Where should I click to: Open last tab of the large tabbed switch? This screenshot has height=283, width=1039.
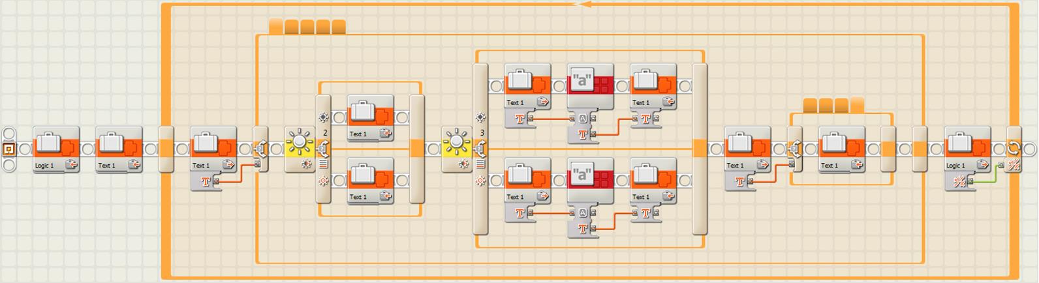(x=339, y=27)
